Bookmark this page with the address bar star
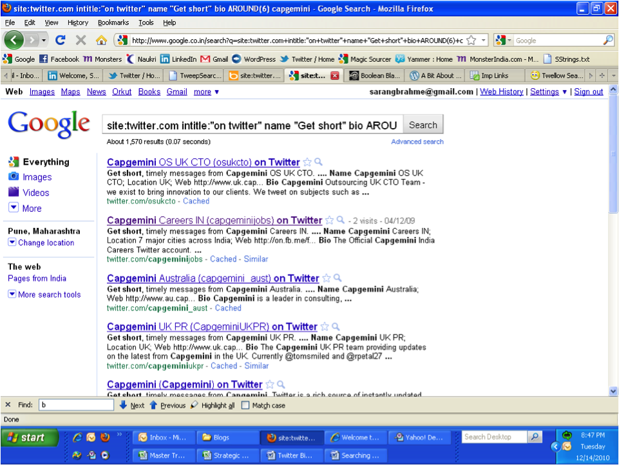The image size is (619, 465). pyautogui.click(x=471, y=41)
